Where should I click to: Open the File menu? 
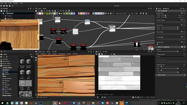2,3
